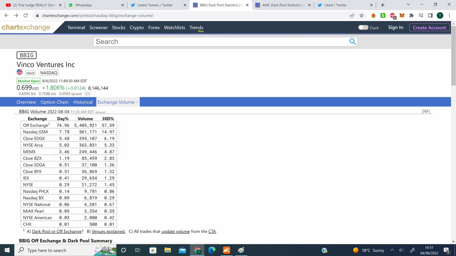Open the flame-shaped extension icon
This screenshot has height=256, width=456.
click(374, 16)
